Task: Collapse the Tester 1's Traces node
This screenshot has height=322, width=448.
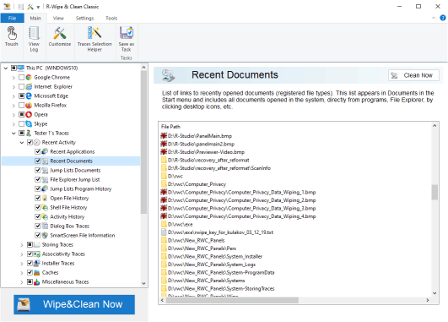Action: [x=13, y=134]
